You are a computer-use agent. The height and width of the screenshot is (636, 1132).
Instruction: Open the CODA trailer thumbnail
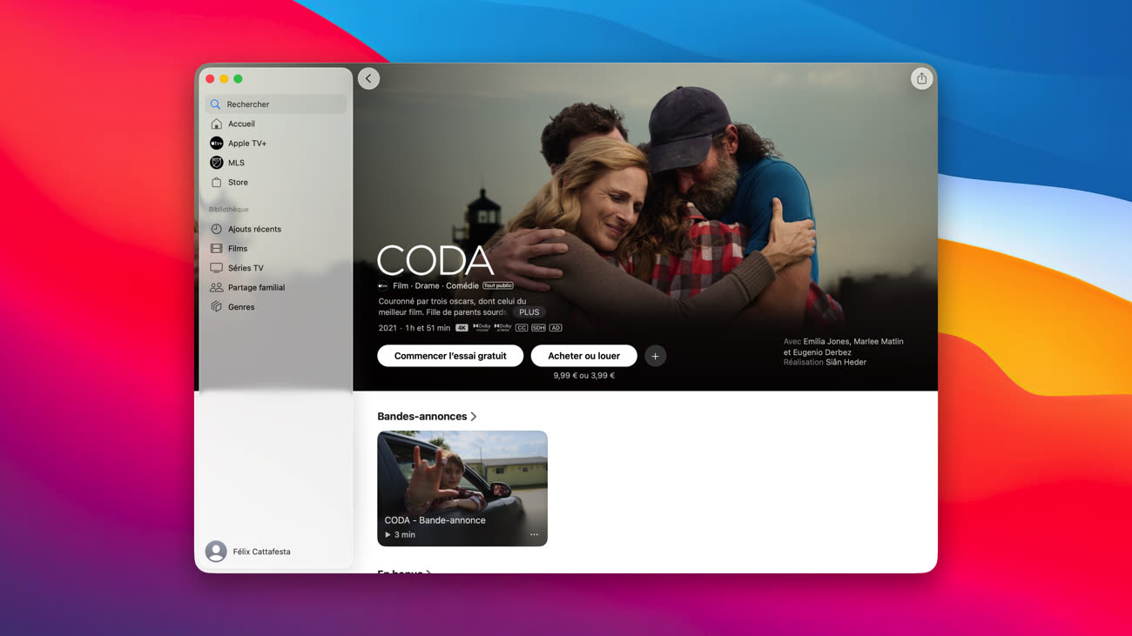point(462,488)
